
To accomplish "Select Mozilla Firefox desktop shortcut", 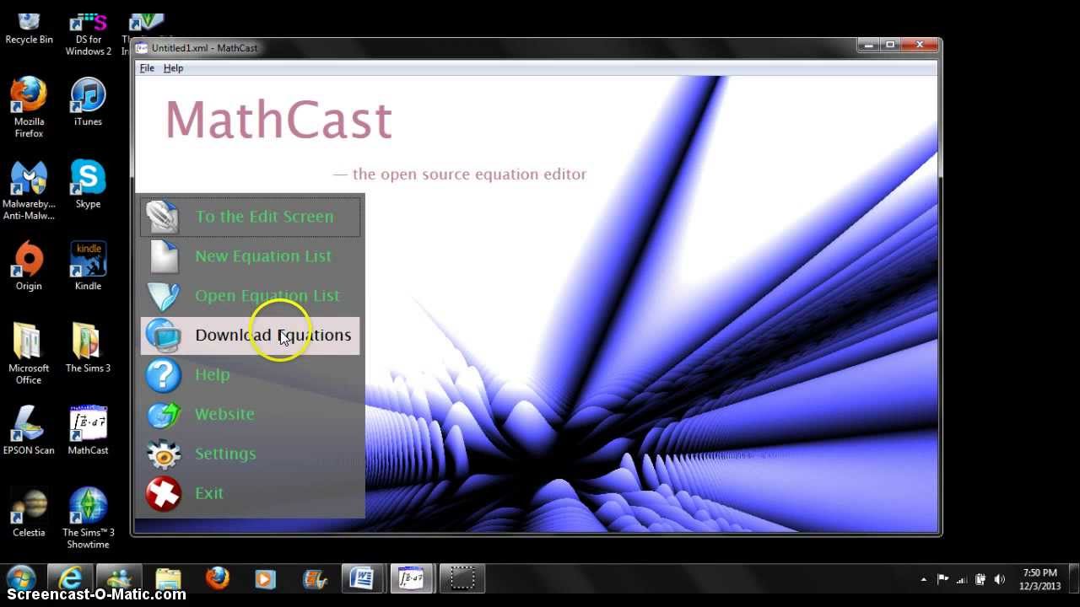I will (29, 108).
